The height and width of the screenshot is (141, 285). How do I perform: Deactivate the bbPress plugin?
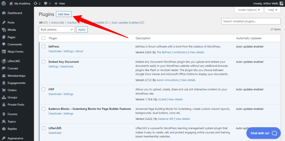coord(55,51)
